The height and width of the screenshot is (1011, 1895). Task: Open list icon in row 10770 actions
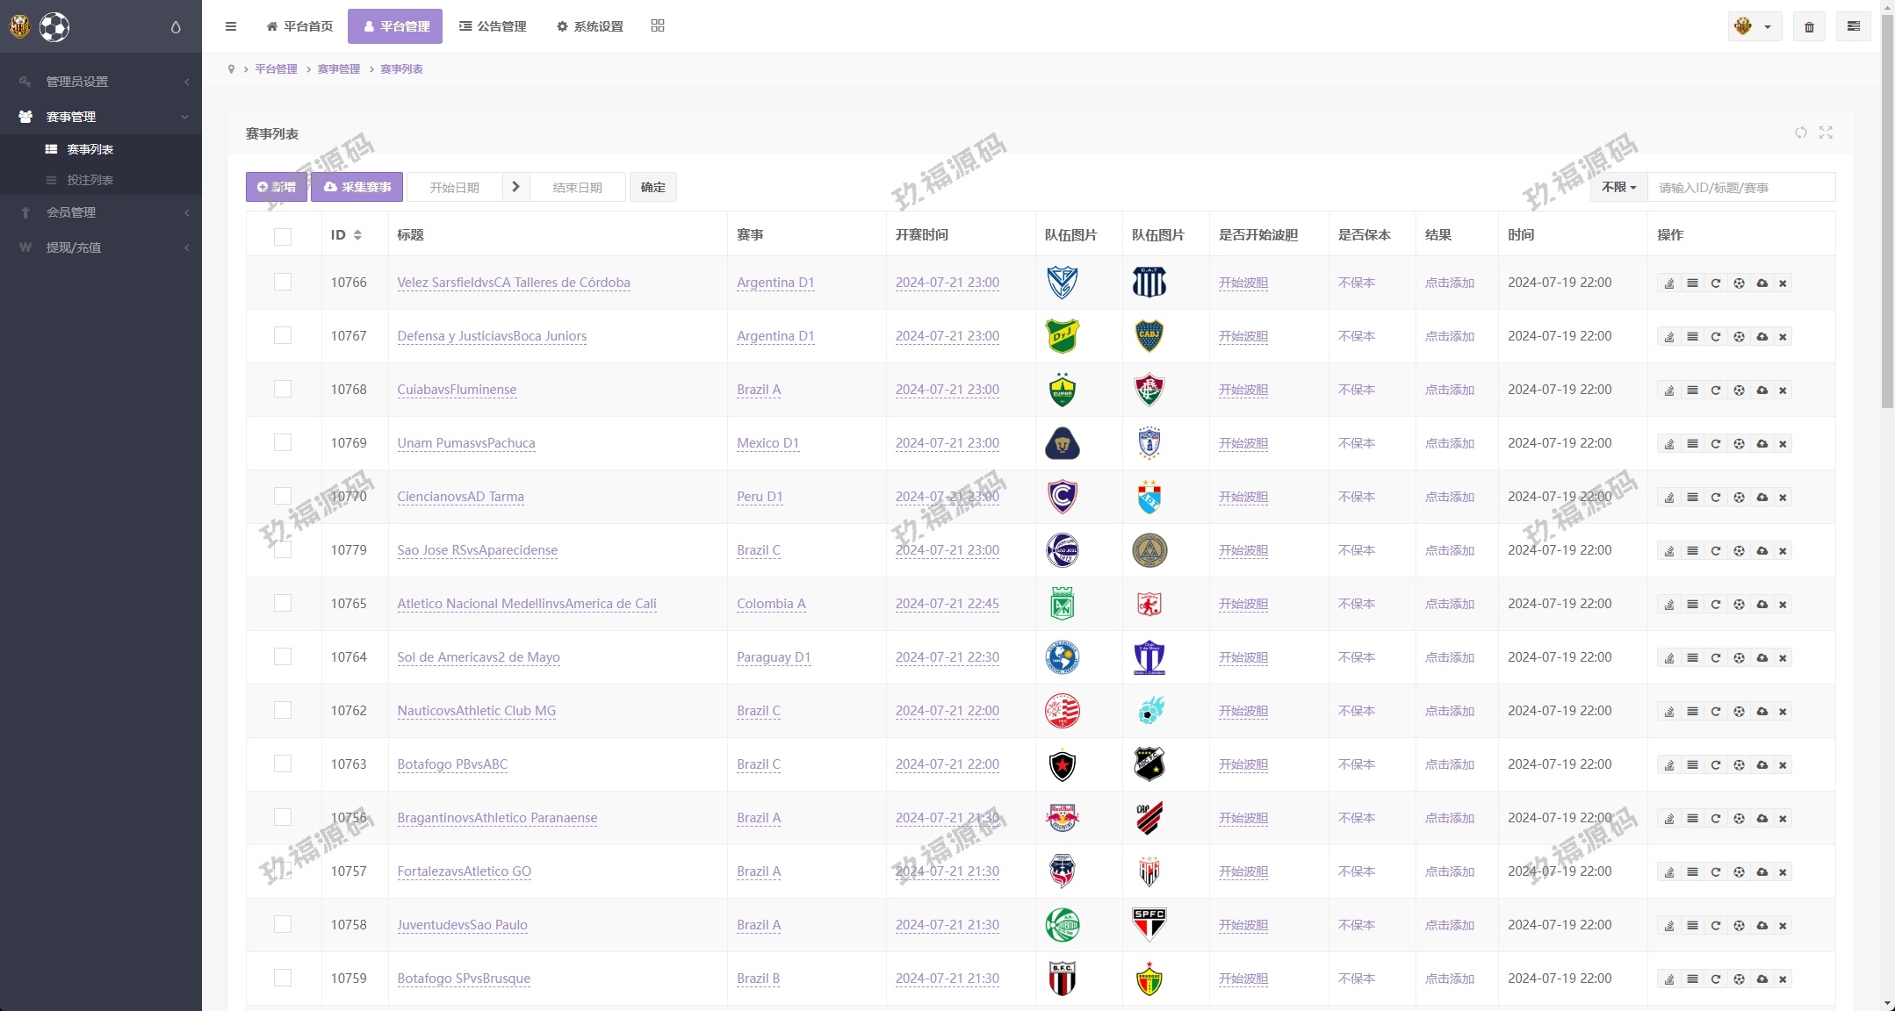point(1692,498)
